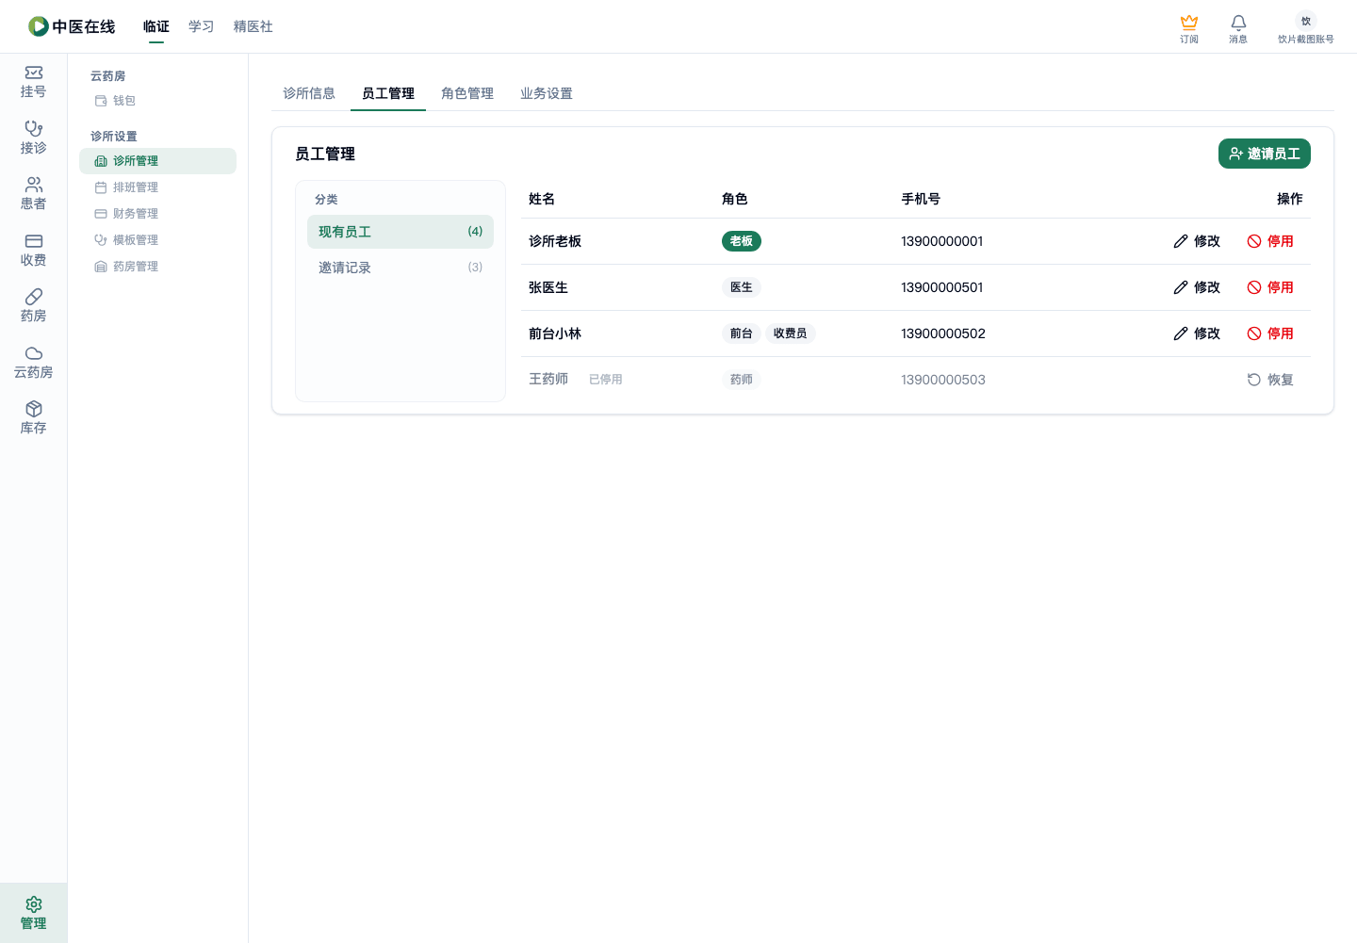Select the 管理 gear at sidebar bottom
The width and height of the screenshot is (1357, 943).
tap(34, 913)
